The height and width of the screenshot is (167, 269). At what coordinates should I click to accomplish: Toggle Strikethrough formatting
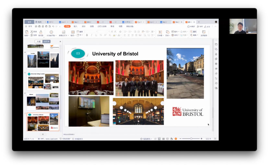point(101,35)
